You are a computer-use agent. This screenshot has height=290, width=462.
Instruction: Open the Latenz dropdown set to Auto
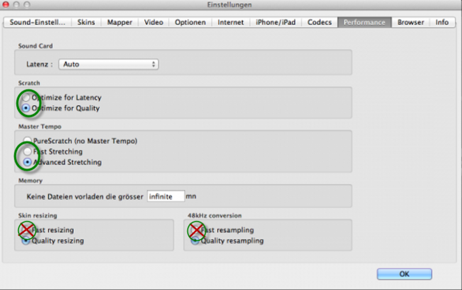109,64
